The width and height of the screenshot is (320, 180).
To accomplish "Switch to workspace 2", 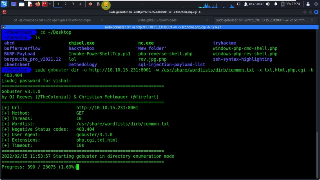I will tap(65, 4).
